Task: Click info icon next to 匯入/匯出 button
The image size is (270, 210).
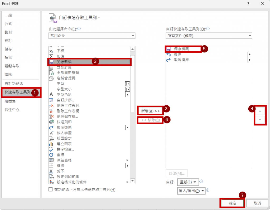Action: tap(208, 190)
